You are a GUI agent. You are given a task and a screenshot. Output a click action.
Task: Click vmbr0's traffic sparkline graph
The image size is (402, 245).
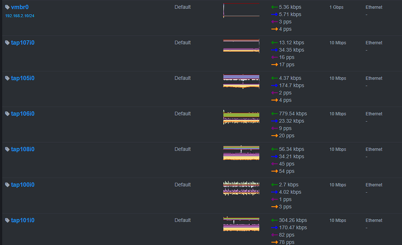241,10
